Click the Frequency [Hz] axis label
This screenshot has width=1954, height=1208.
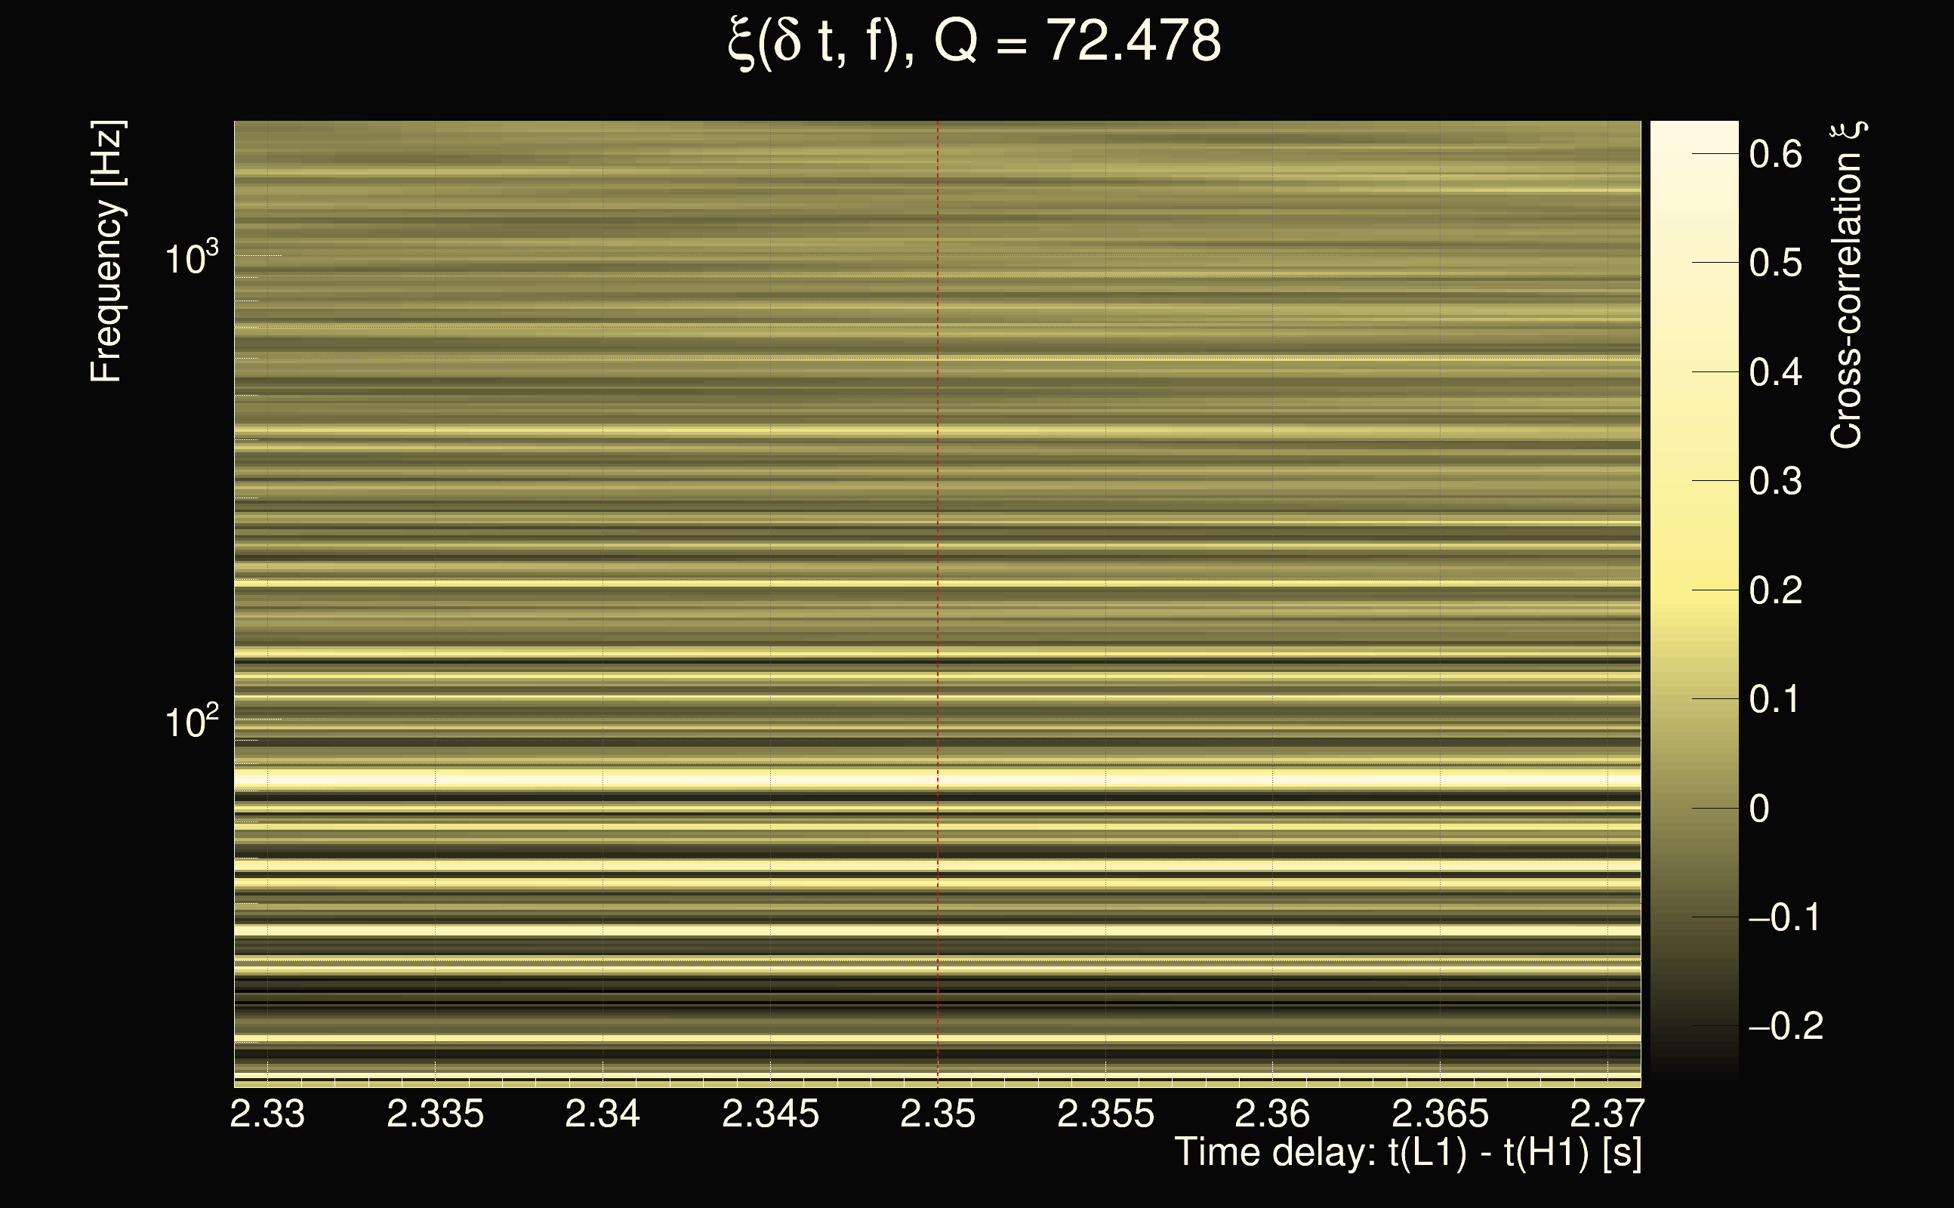(x=106, y=251)
